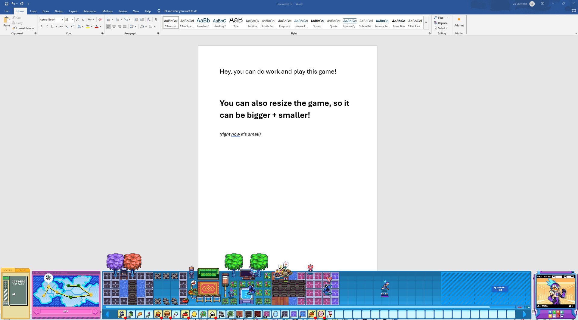Screen dimensions: 578x320
Task: Click Replace in the Editing group
Action: pos(441,23)
